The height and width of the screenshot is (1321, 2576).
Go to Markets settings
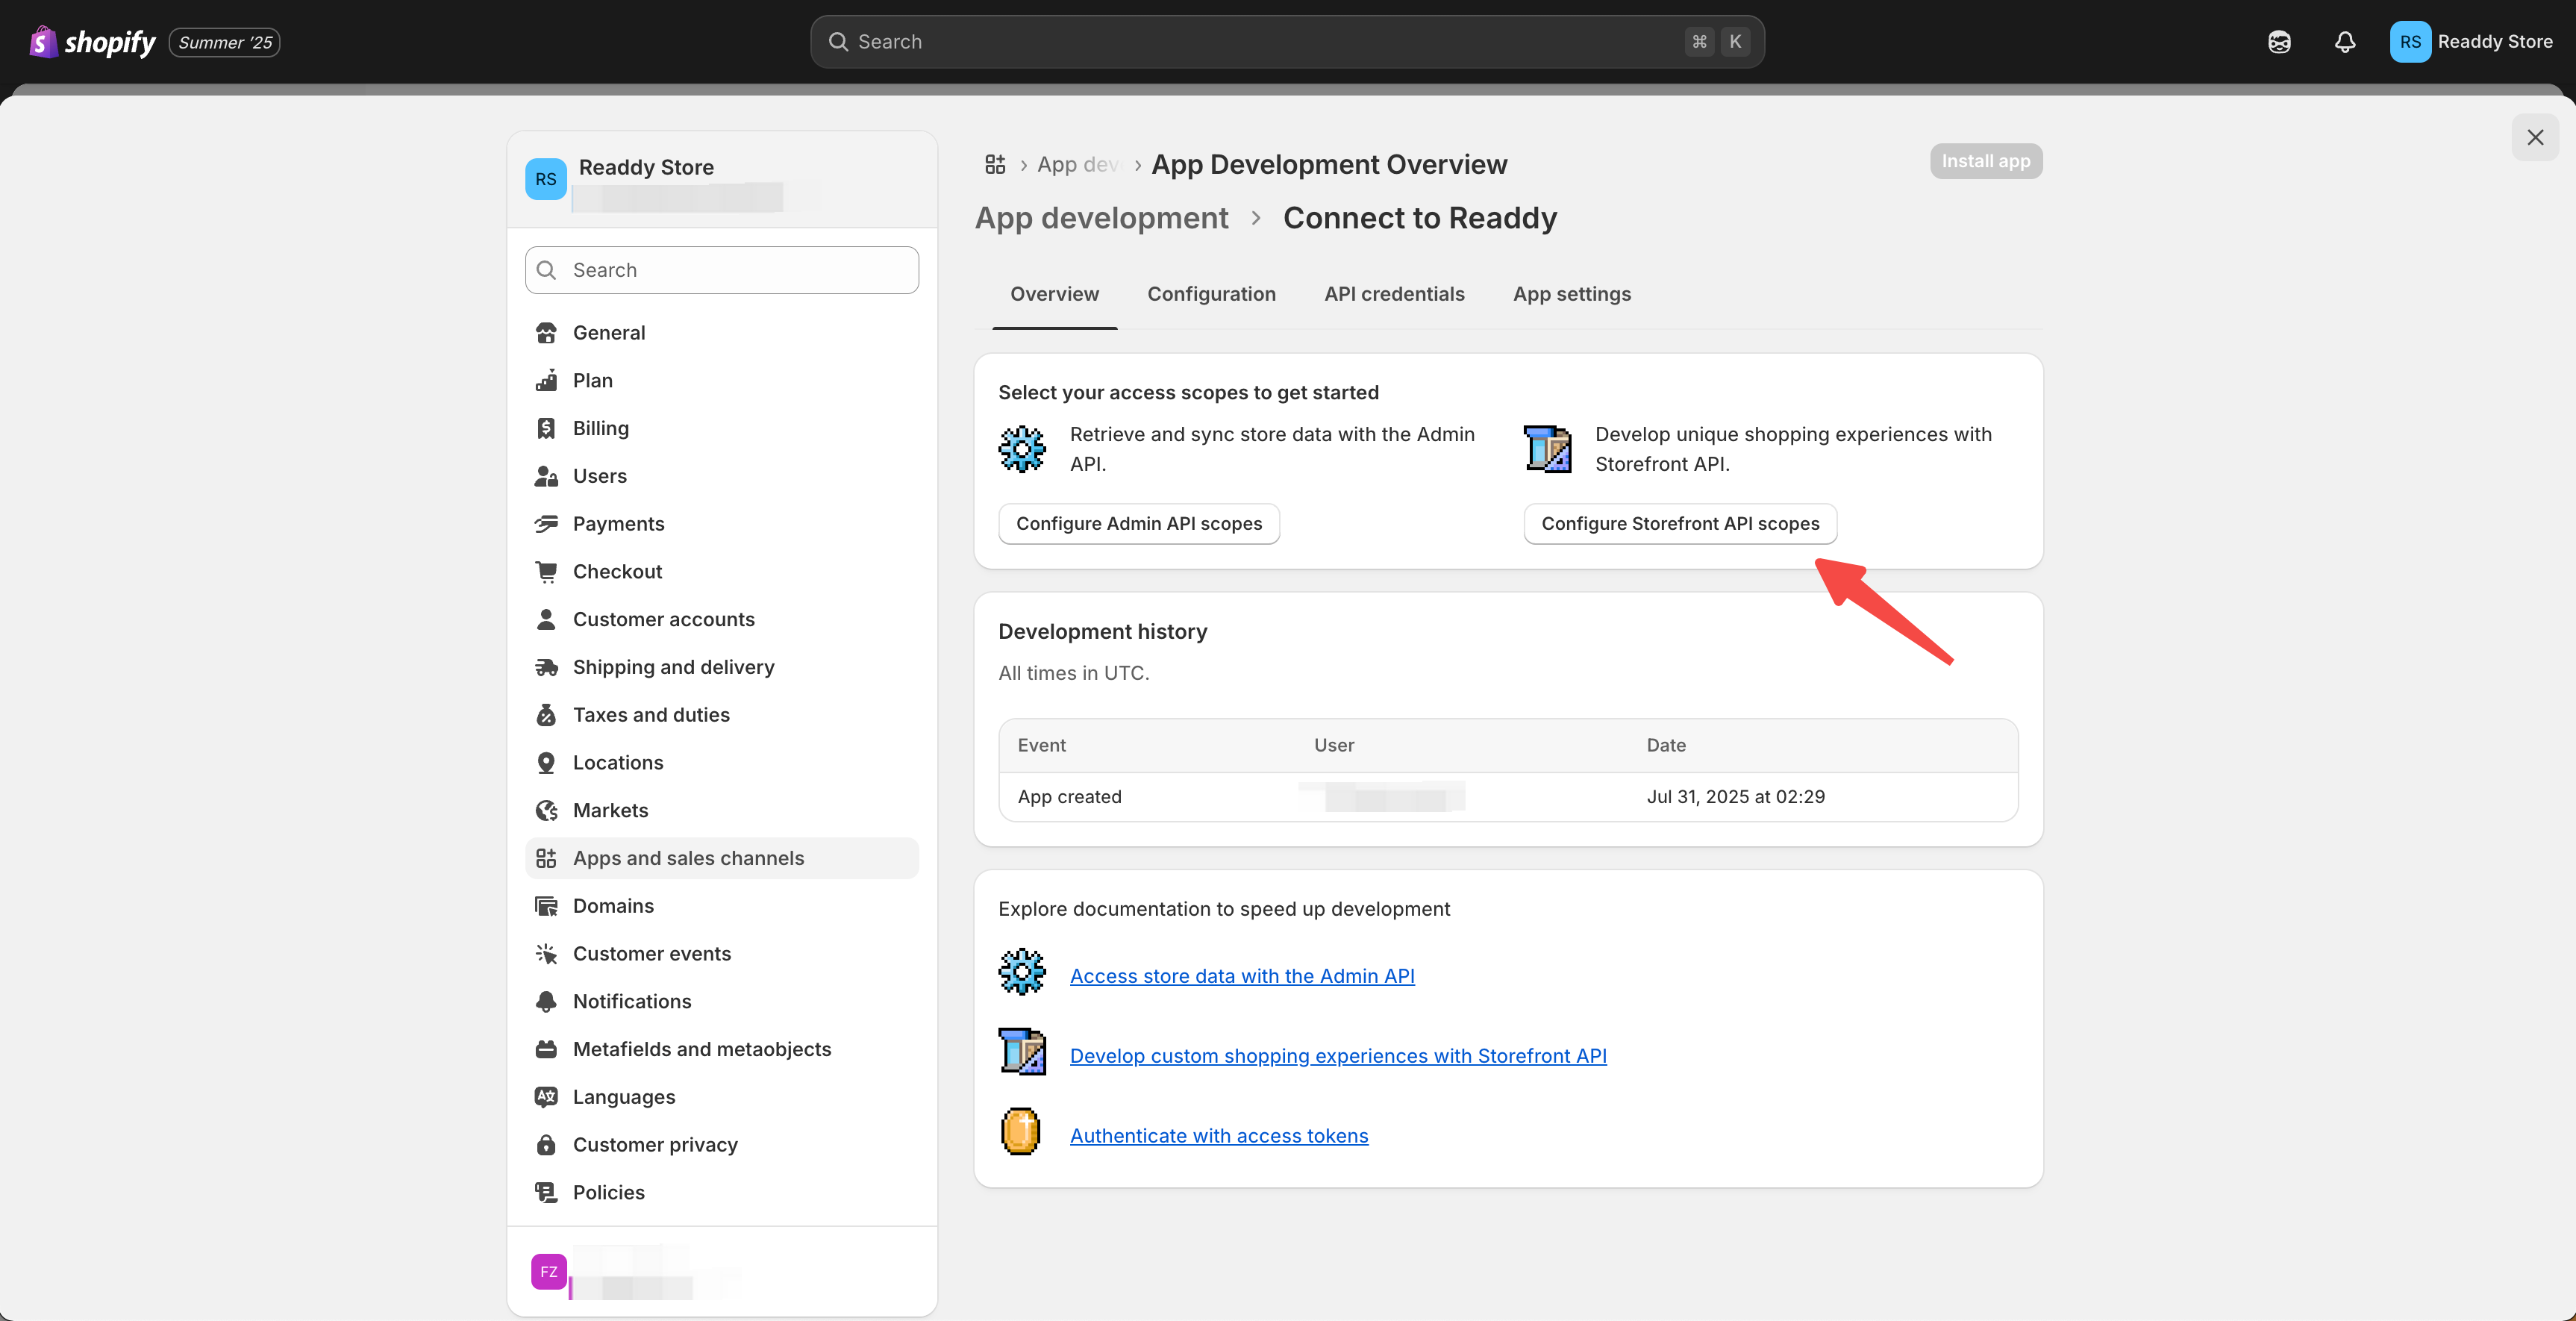click(610, 810)
